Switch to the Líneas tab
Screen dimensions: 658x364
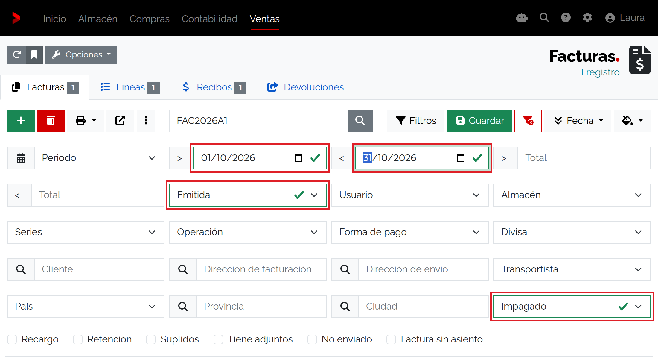click(130, 87)
